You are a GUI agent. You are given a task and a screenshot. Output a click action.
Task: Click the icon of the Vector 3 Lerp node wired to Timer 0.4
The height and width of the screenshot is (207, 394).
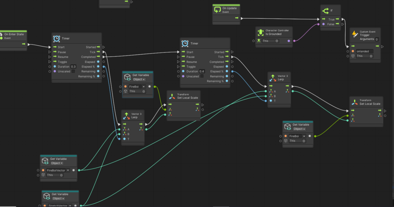coord(273,78)
